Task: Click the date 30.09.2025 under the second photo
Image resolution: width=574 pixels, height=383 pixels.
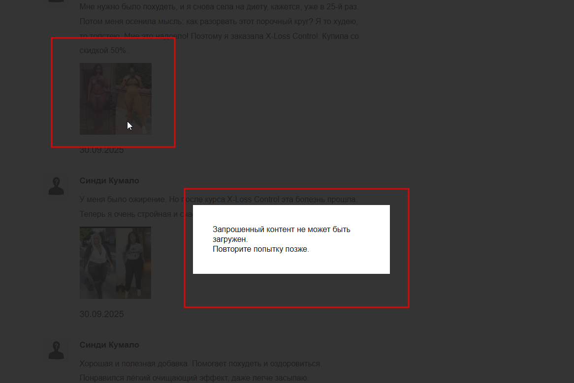Action: coord(101,314)
